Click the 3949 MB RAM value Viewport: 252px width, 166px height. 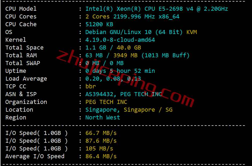[x=125, y=55]
